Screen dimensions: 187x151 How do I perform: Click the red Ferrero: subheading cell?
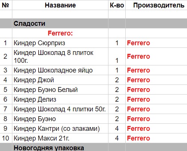coord(60,33)
